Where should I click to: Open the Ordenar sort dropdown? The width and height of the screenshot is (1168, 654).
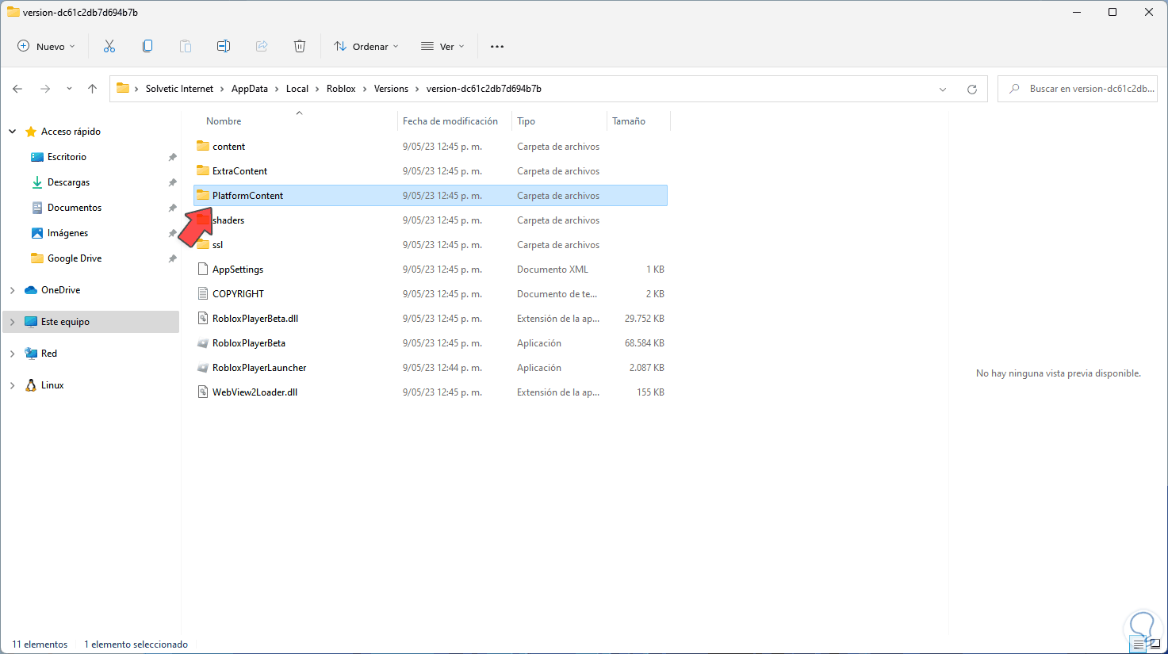point(366,46)
